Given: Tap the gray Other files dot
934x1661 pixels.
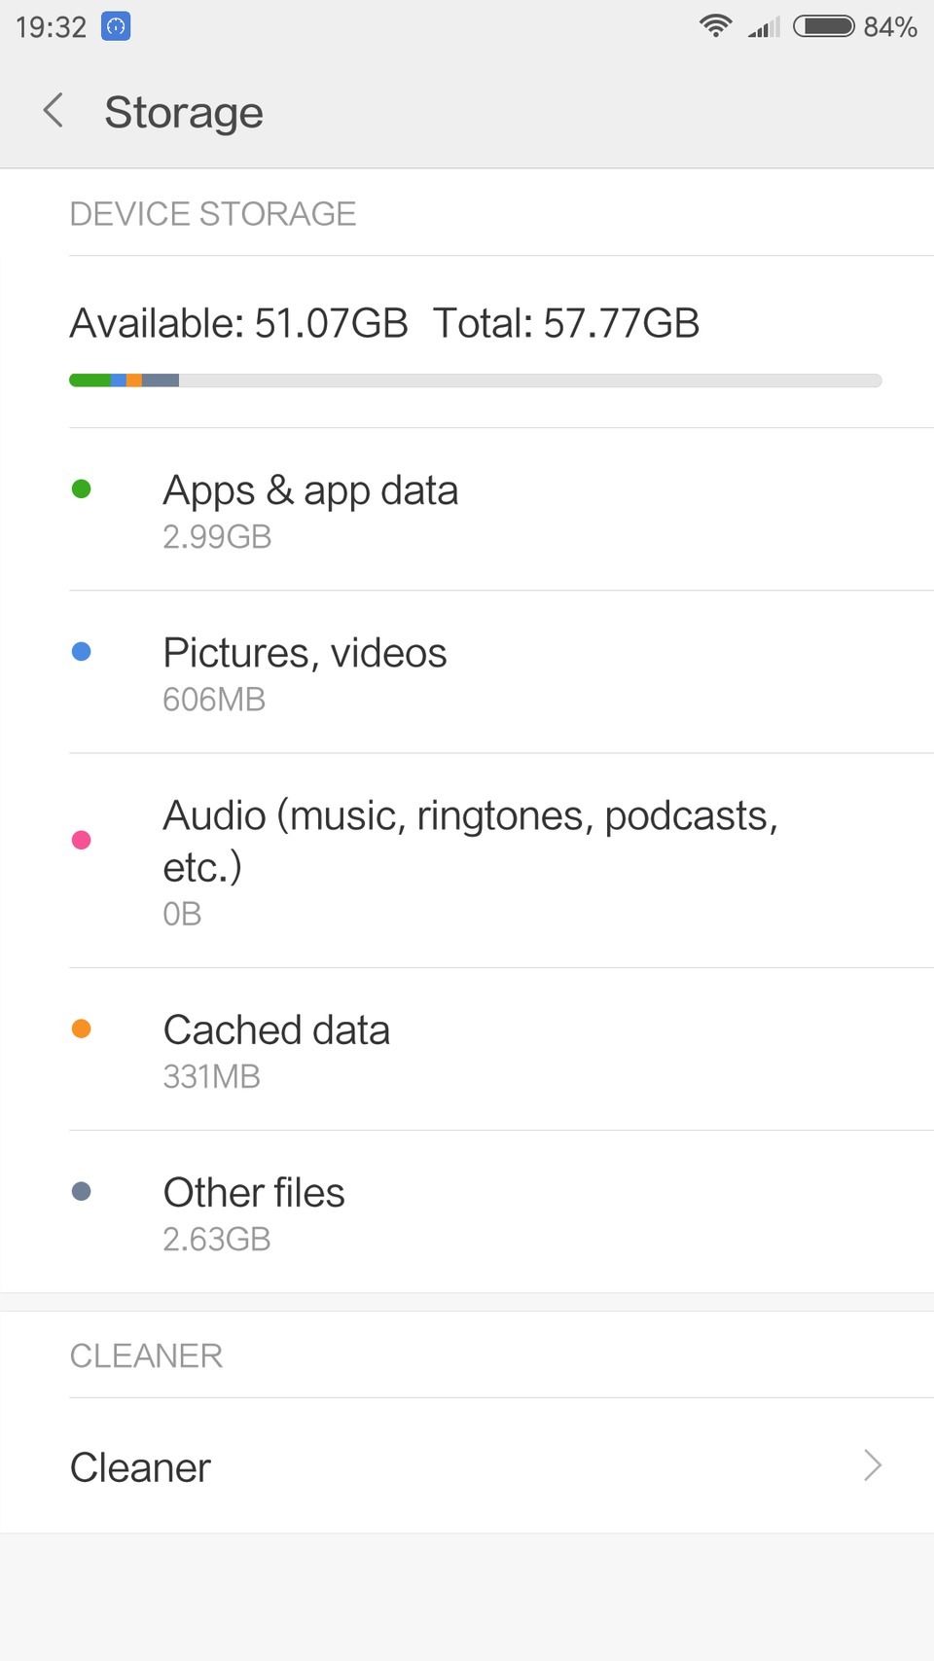Looking at the screenshot, I should [x=82, y=1191].
